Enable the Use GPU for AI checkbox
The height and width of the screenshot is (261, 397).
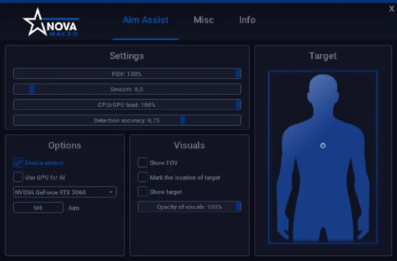(x=18, y=177)
